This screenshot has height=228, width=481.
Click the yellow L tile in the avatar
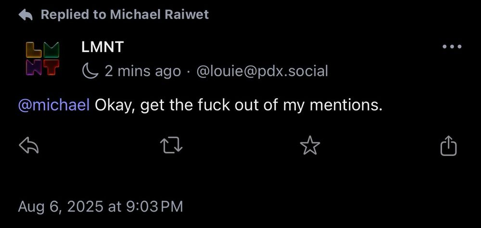[34, 50]
